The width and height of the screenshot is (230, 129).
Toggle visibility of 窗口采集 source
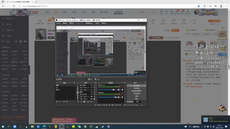click(91, 85)
